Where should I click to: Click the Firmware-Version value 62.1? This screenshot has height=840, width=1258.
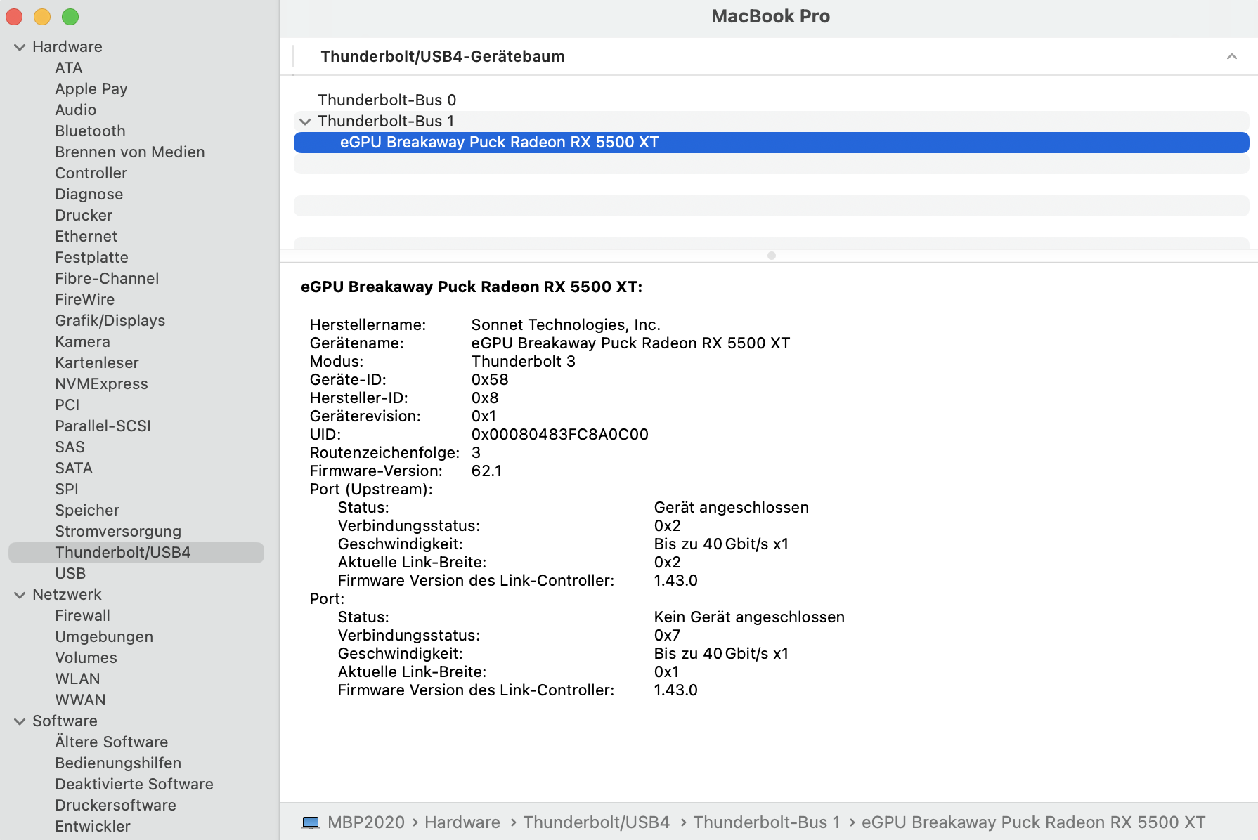(x=486, y=471)
